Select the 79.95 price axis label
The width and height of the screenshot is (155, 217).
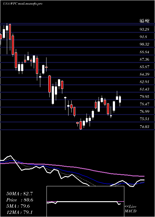point(144,96)
